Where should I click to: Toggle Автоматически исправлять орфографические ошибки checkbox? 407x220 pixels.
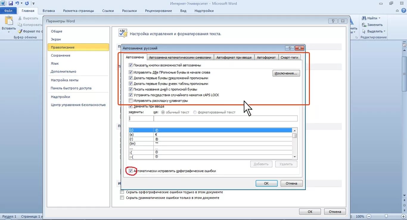pyautogui.click(x=131, y=171)
